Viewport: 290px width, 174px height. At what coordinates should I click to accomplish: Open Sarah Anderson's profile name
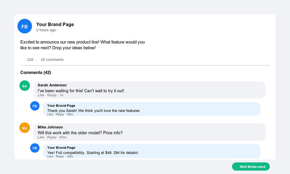[52, 85]
